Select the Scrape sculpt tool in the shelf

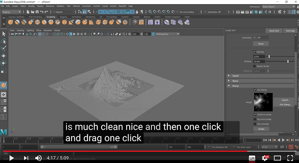[84, 22]
